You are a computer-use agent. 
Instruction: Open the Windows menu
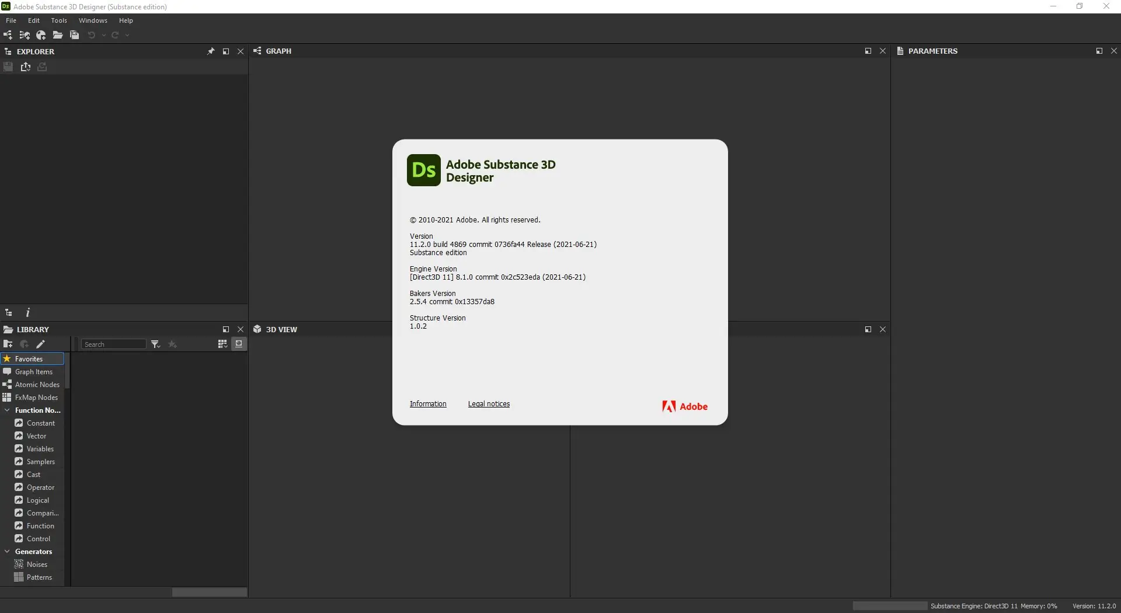pyautogui.click(x=93, y=20)
